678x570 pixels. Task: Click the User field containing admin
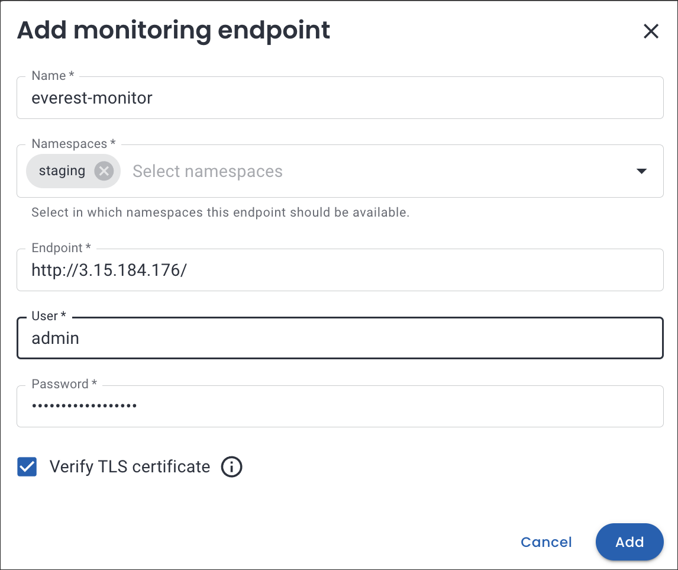340,339
